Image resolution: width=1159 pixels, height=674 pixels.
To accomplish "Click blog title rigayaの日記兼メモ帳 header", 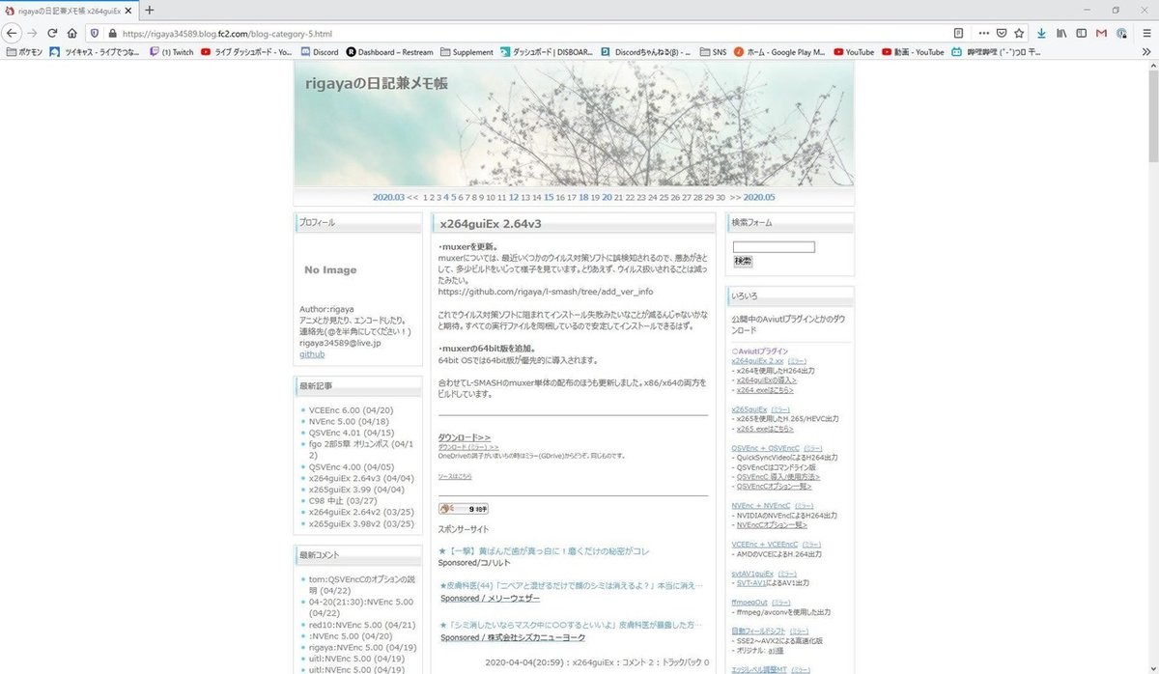I will [x=377, y=83].
